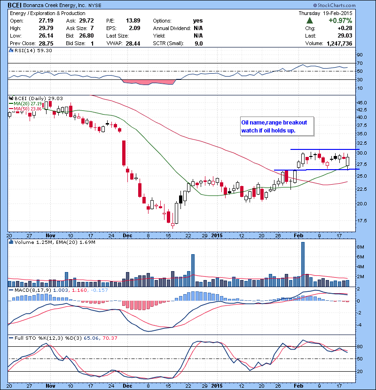Screen dimensions: 376x390
Task: Click the RSI(14) 59.30 label
Action: pyautogui.click(x=33, y=50)
